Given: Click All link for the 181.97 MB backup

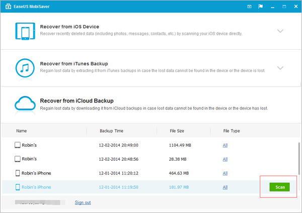Looking at the screenshot, I should click(225, 187).
